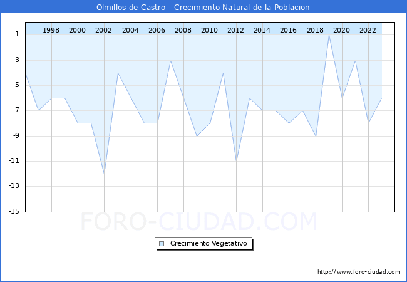Select the 2020 year label
Viewport: 407px width, 282px height.
pyautogui.click(x=341, y=30)
